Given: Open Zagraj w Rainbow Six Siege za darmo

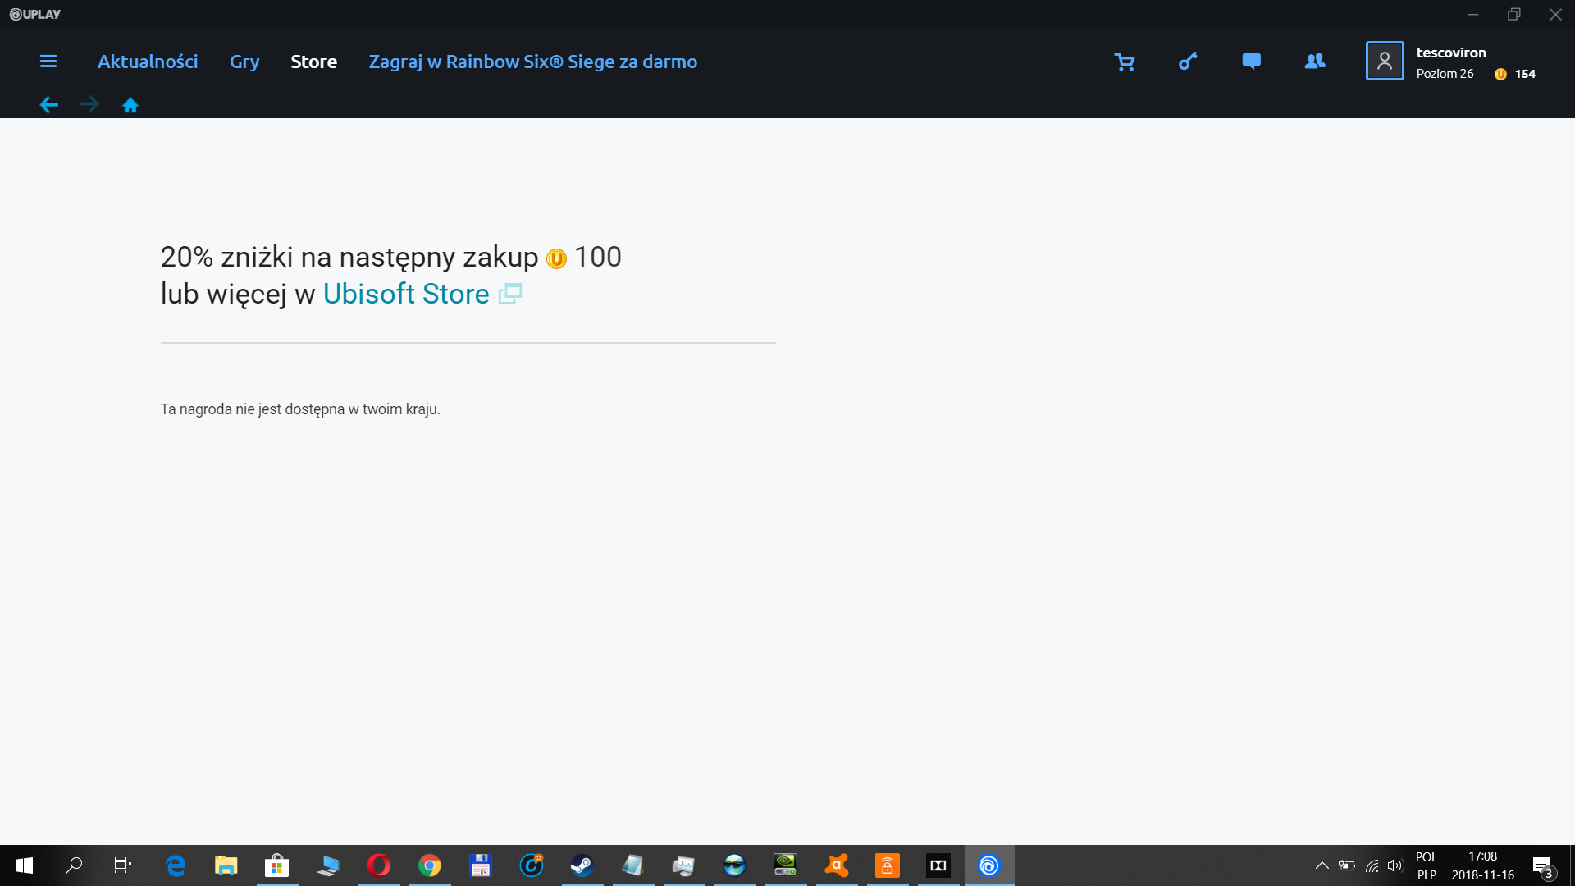Looking at the screenshot, I should click(x=533, y=62).
